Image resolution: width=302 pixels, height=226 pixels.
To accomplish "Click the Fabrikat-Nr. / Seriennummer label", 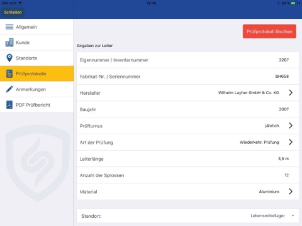I will pyautogui.click(x=110, y=77).
